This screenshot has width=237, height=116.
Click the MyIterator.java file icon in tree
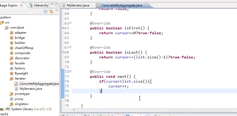pos(17,89)
